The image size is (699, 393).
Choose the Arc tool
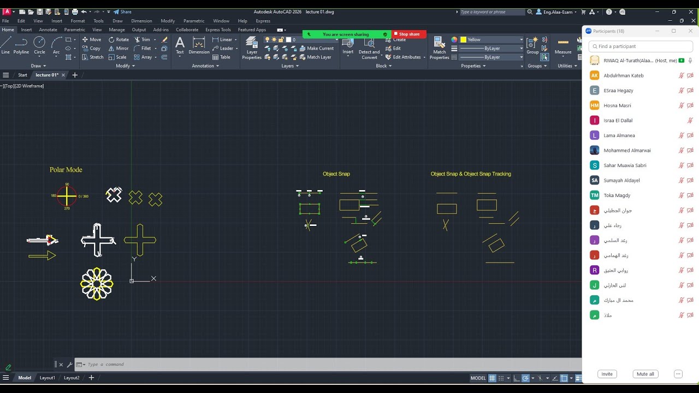(56, 45)
